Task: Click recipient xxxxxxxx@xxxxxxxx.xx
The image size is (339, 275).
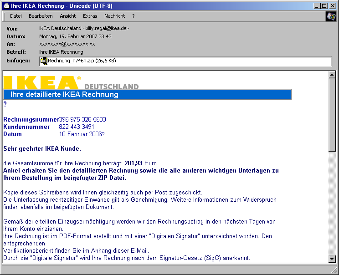Action: [x=67, y=44]
